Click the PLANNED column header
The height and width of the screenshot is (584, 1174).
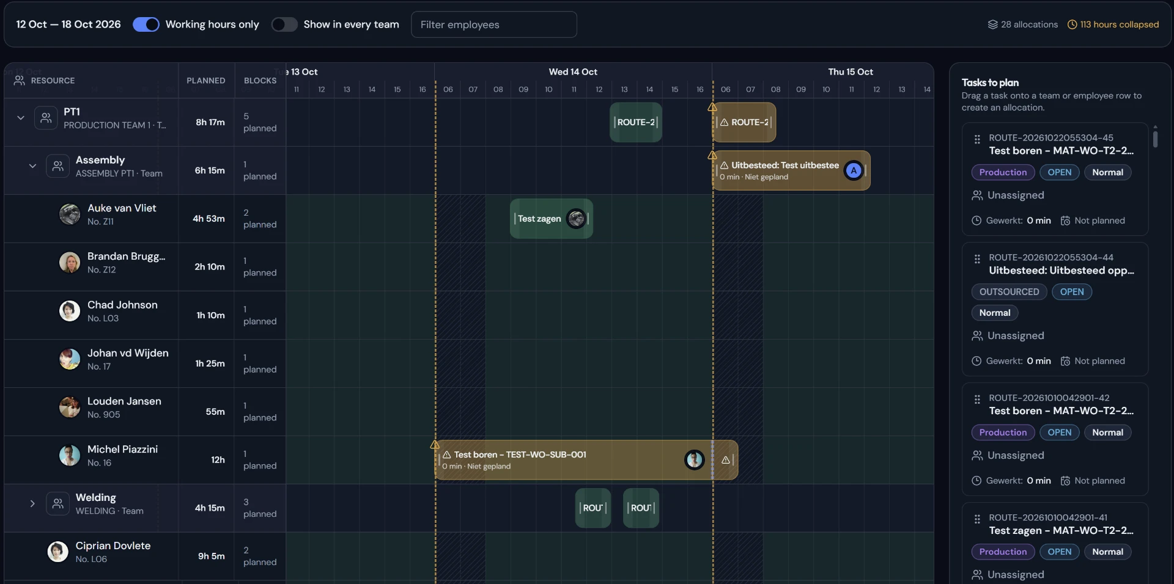(206, 81)
